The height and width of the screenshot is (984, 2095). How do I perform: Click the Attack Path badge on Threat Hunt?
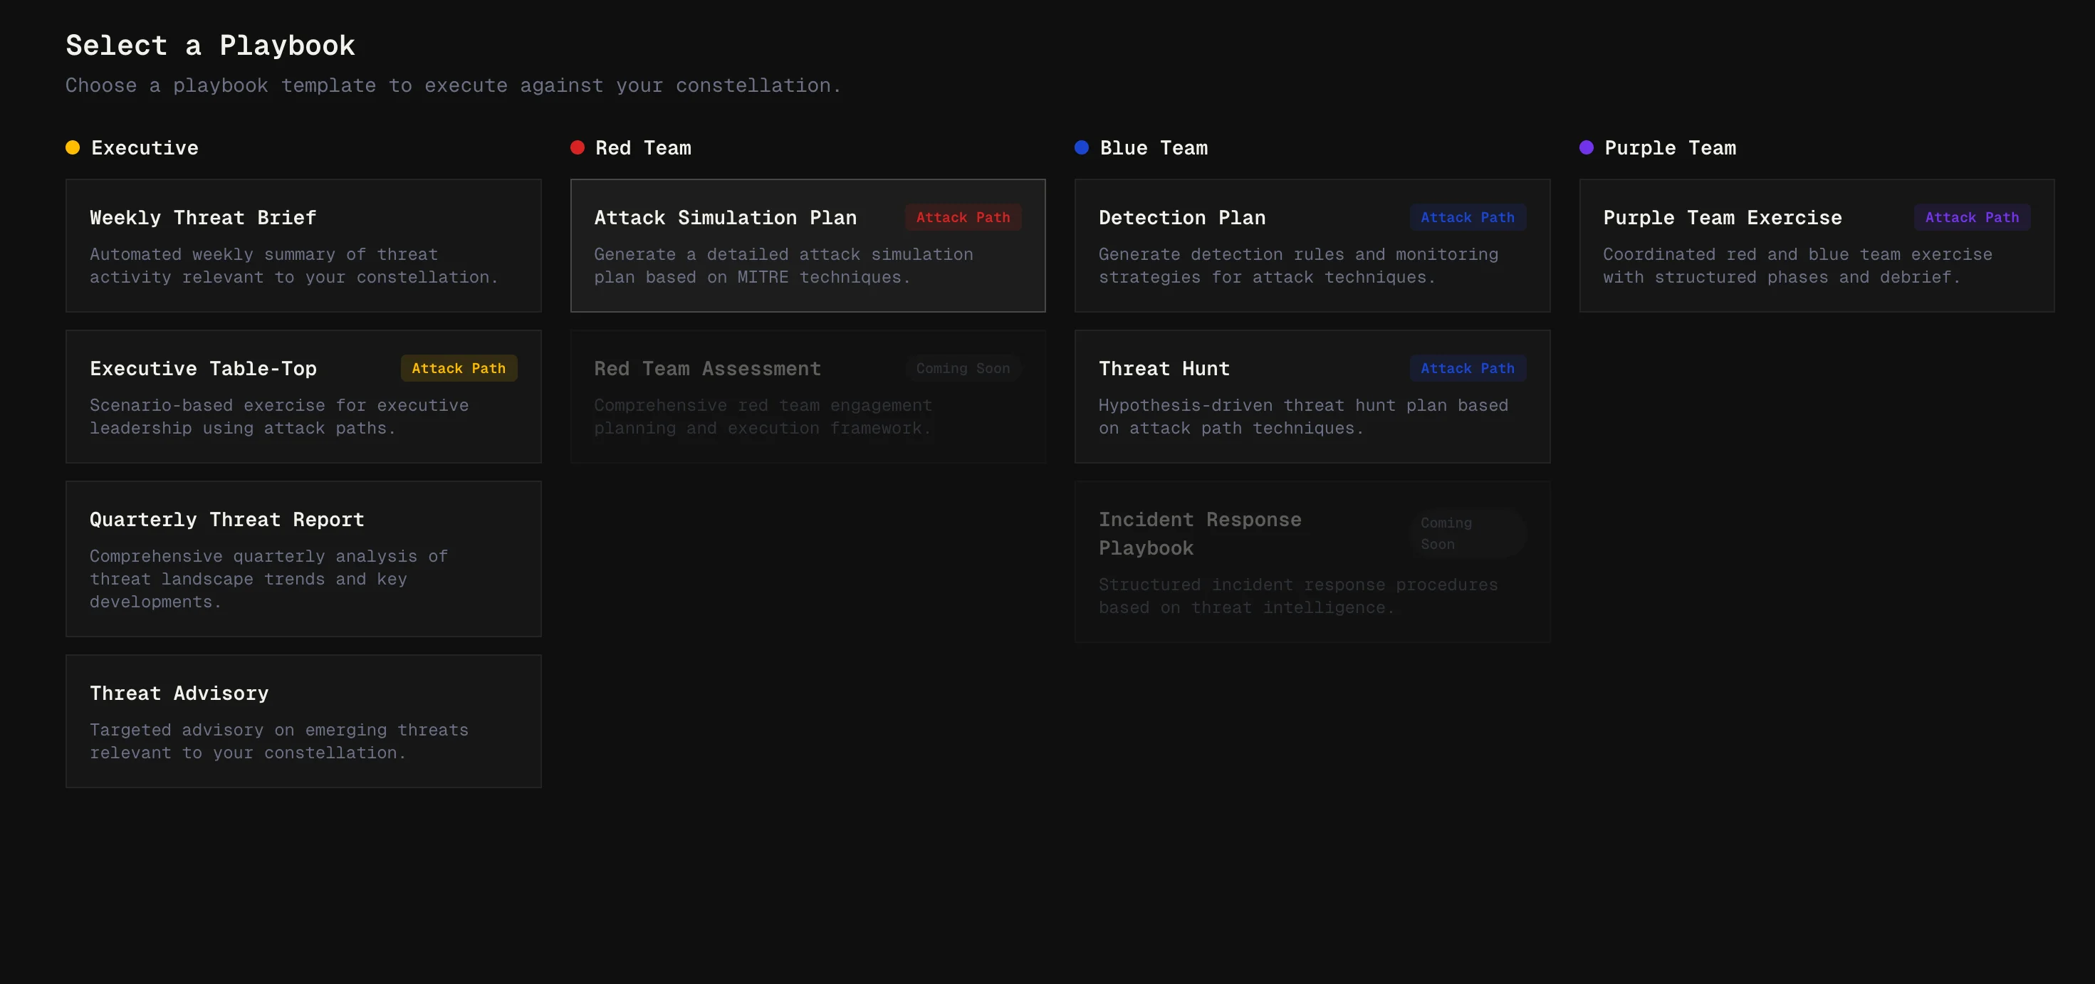click(x=1467, y=367)
